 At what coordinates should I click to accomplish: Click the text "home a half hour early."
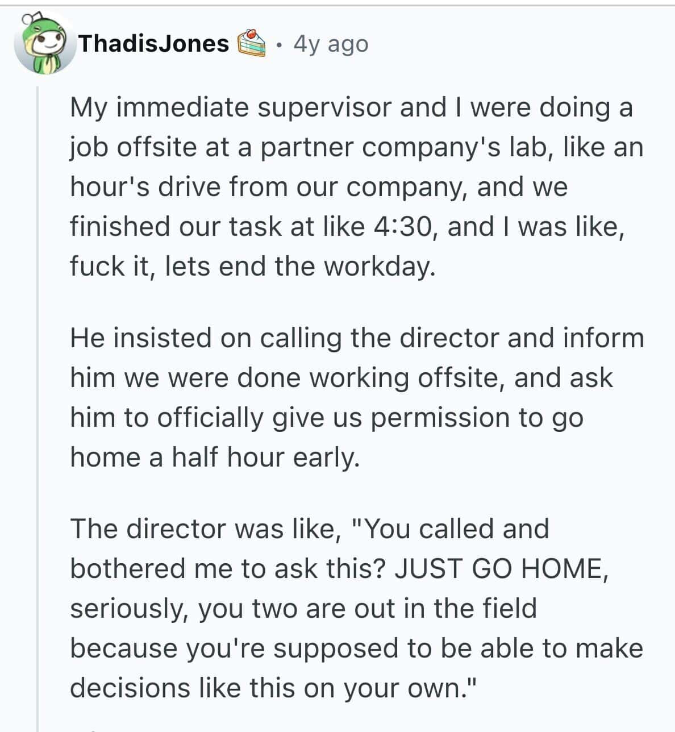(215, 457)
